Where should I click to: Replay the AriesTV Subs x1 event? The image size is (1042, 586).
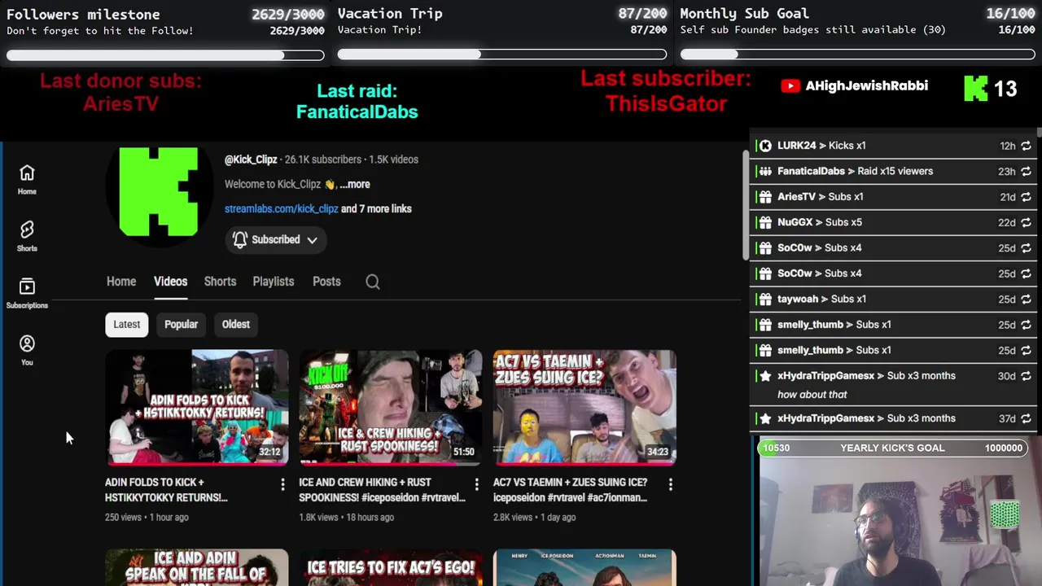point(1026,197)
